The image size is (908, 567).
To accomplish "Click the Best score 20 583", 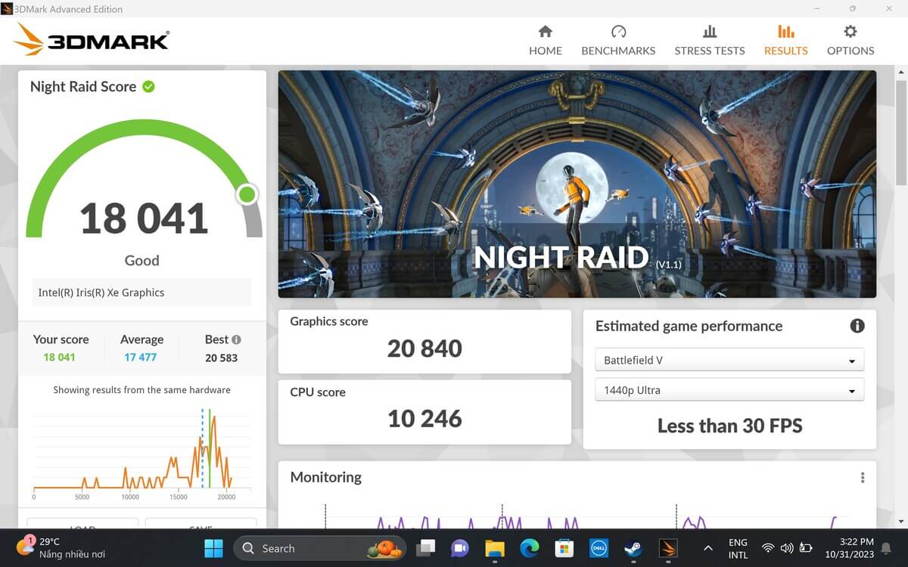I will pos(221,358).
